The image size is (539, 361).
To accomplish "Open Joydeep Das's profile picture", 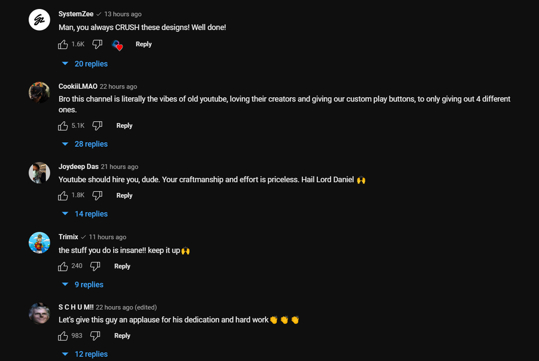I will pos(40,173).
